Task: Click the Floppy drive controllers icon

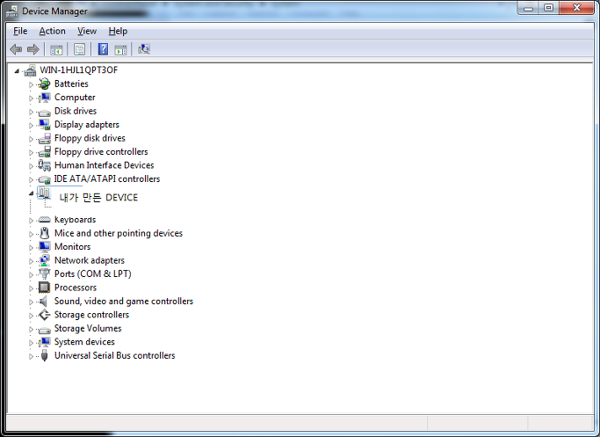Action: click(45, 151)
